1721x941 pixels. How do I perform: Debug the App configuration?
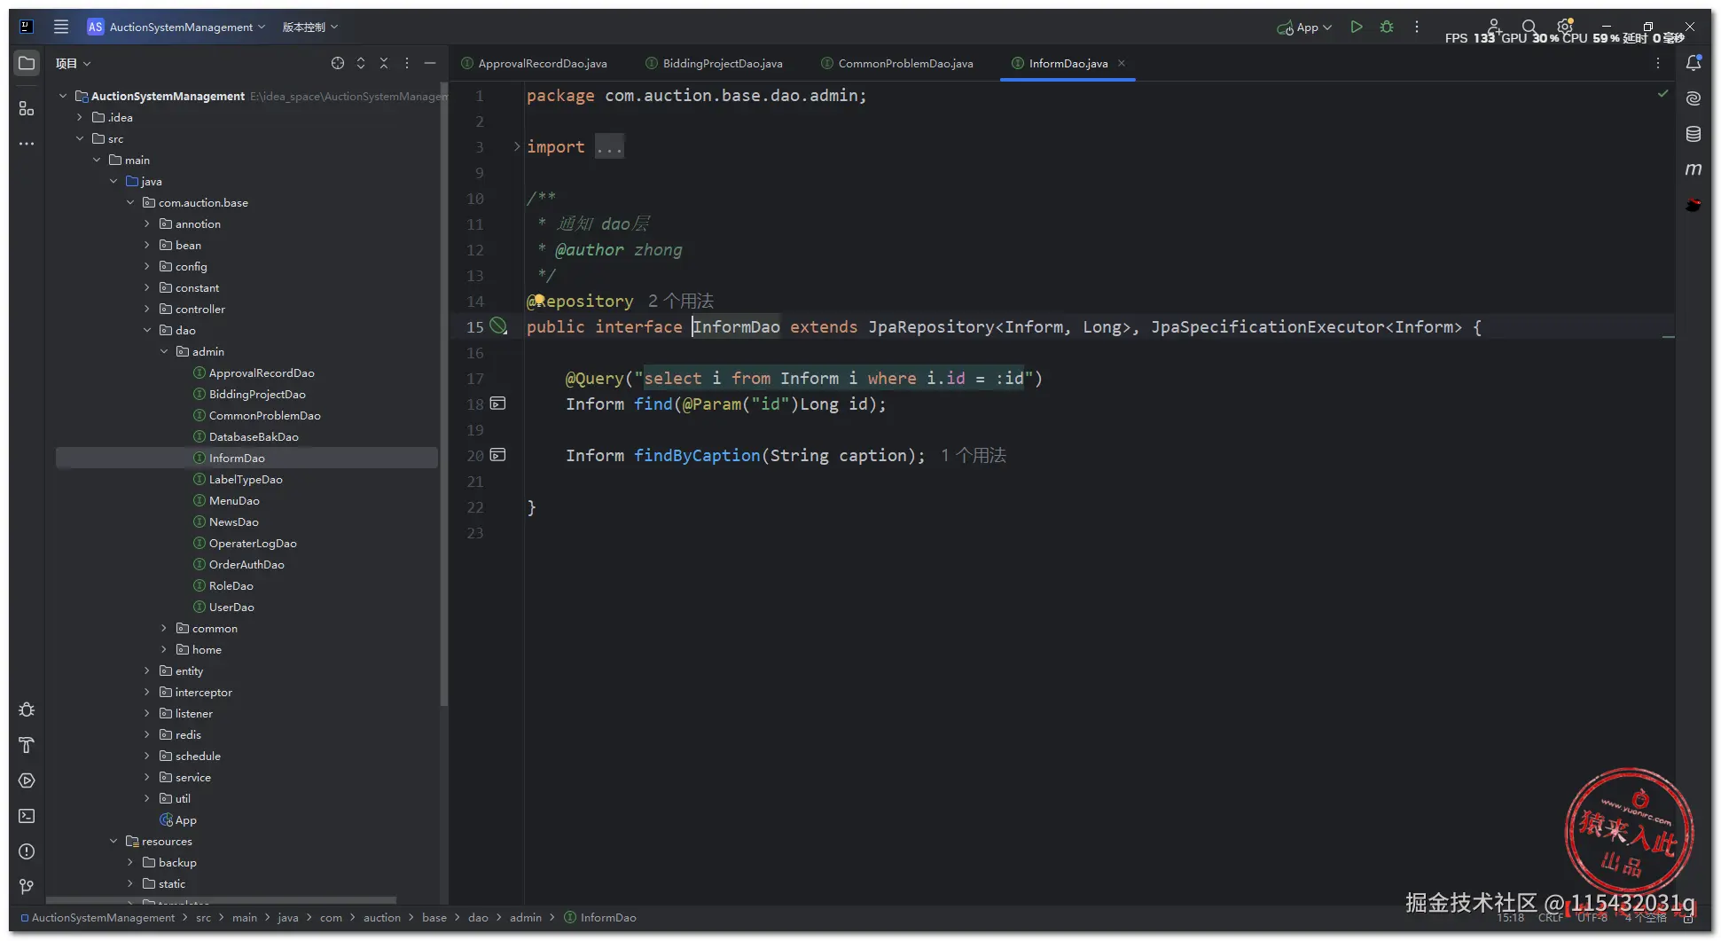pyautogui.click(x=1387, y=27)
